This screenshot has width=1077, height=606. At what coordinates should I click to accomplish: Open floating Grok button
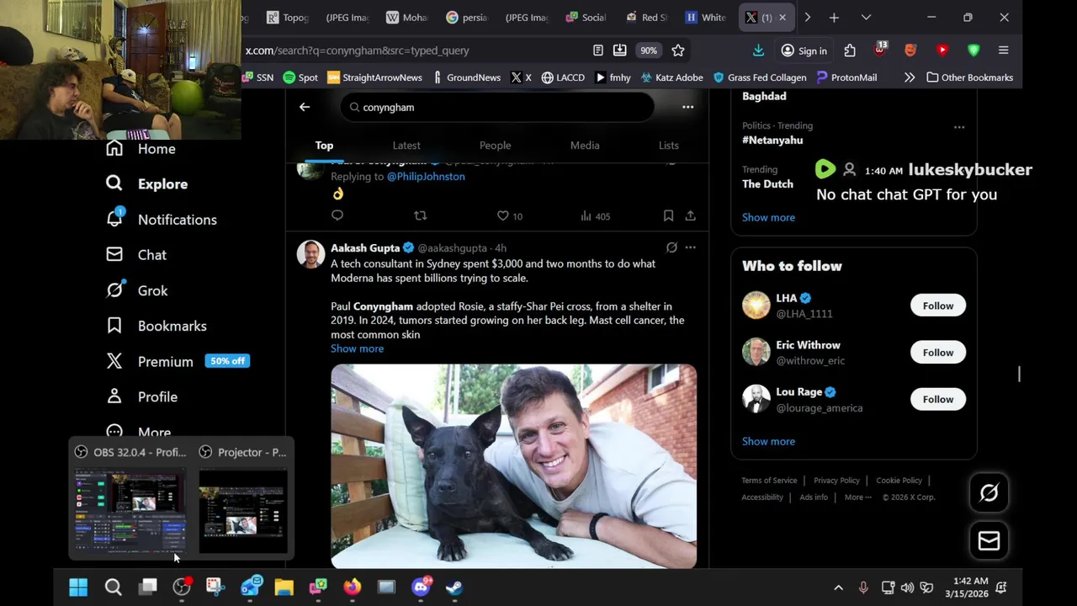pos(989,493)
